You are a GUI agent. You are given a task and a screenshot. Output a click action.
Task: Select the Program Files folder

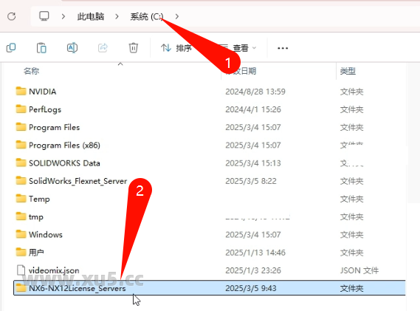55,127
